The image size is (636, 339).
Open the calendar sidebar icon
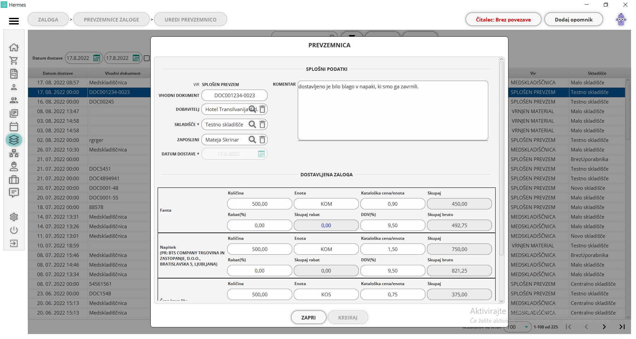pyautogui.click(x=14, y=127)
